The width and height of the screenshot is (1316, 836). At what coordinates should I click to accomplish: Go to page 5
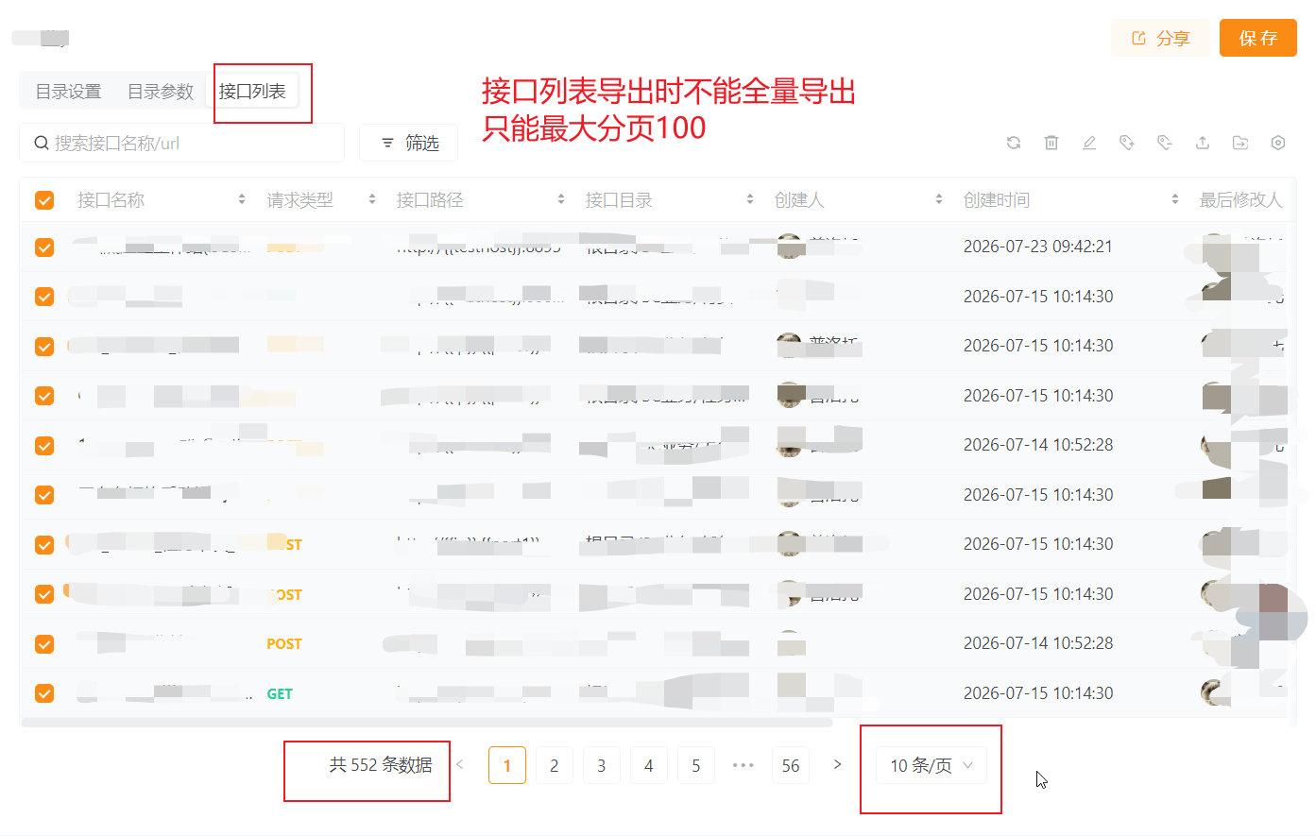click(x=696, y=765)
